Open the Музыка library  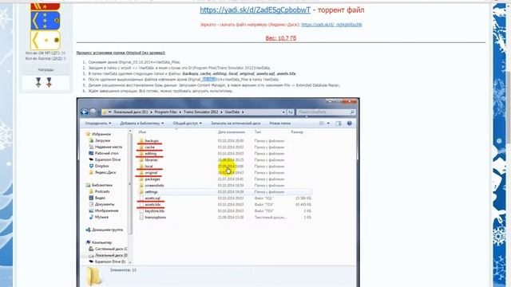[98, 217]
